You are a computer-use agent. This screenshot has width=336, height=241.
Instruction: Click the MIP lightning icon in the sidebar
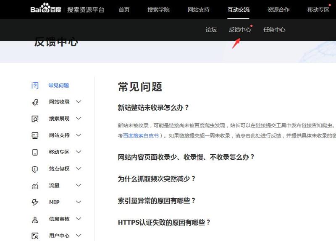coord(35,202)
